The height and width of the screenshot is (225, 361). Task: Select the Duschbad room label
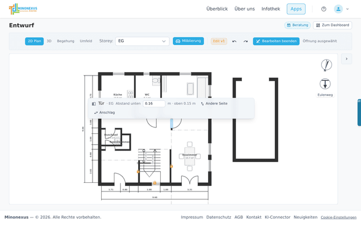coord(111,135)
